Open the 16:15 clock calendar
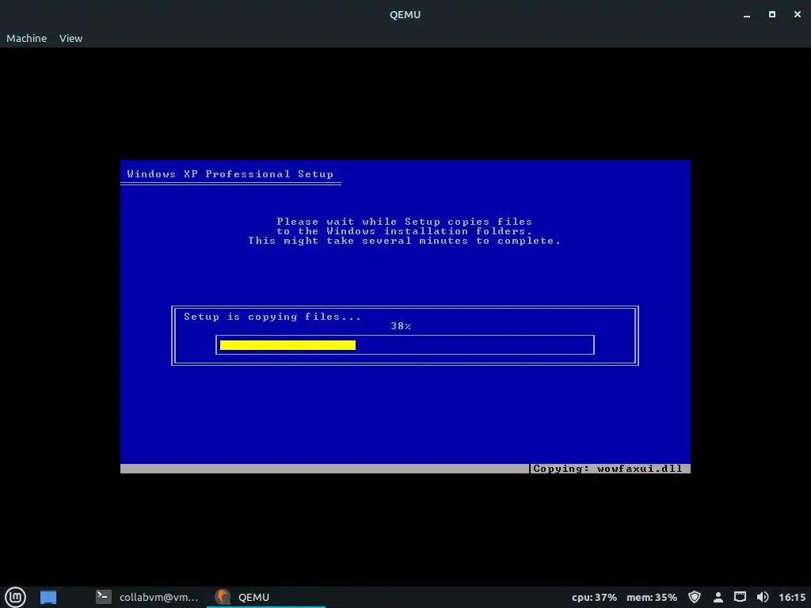This screenshot has height=608, width=811. (792, 597)
